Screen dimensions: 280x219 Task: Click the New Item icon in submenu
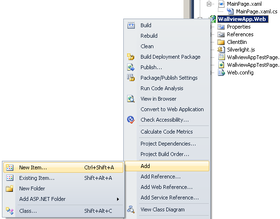[x=10, y=167]
